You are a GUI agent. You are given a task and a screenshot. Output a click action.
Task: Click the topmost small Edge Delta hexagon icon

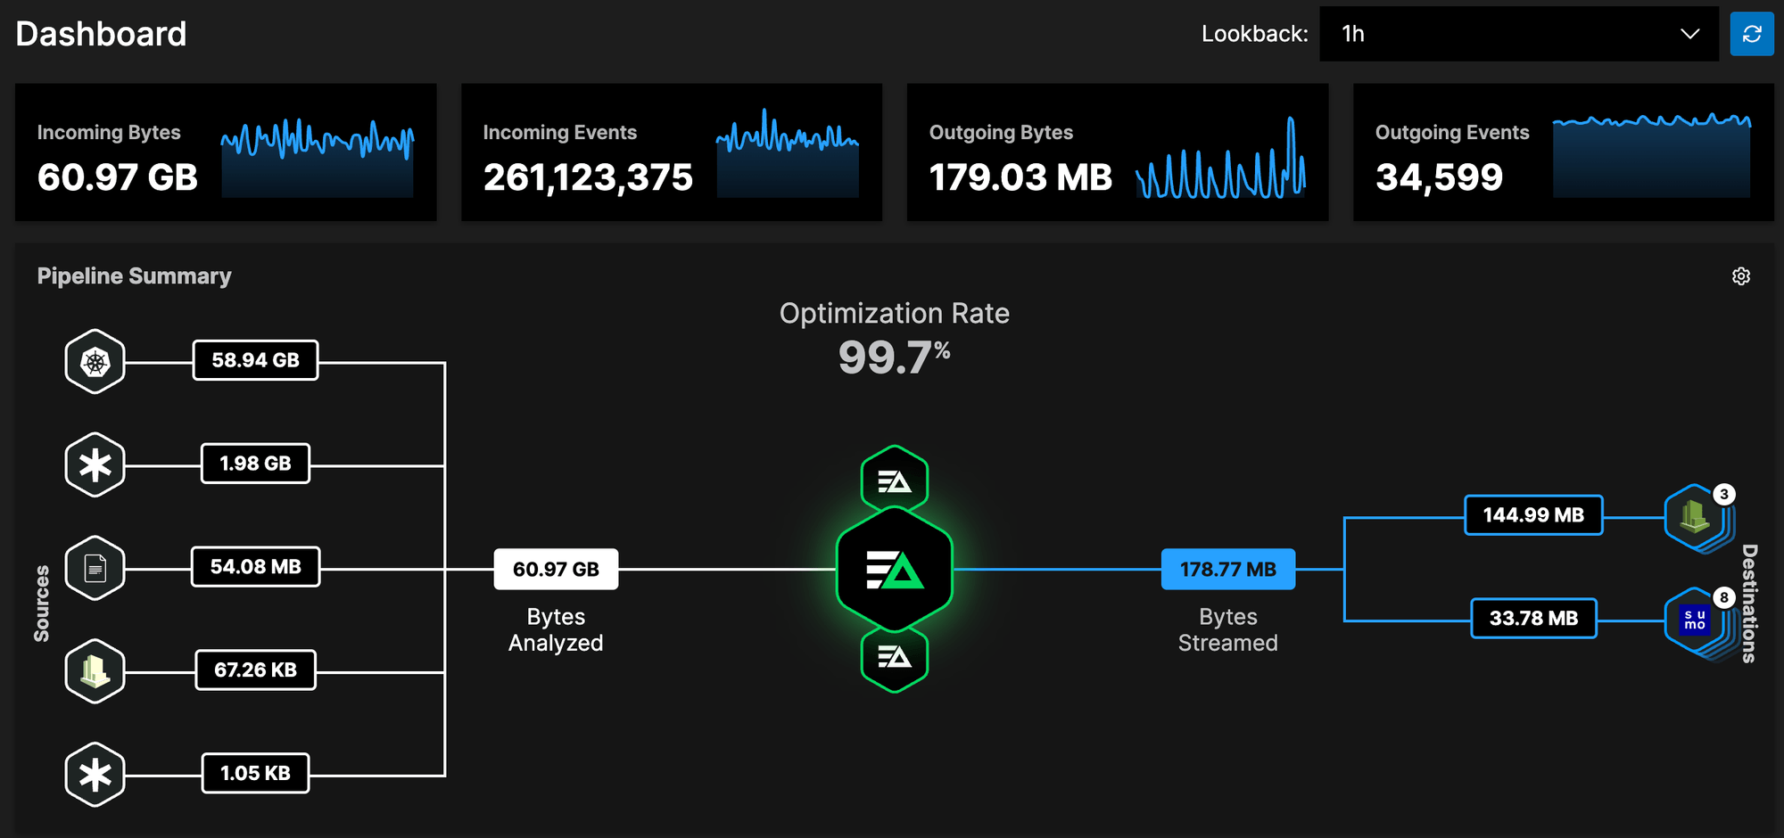coord(894,479)
